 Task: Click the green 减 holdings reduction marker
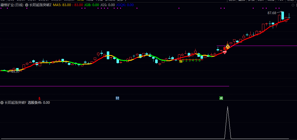[x=221, y=98]
